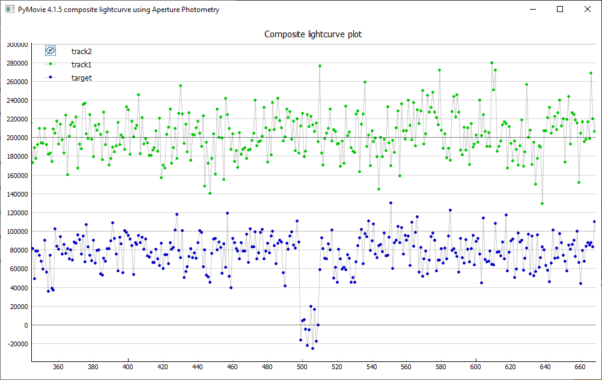Screen dimensions: 602x380
Task: Click the Composite lightcurve plot title
Action: click(x=313, y=34)
